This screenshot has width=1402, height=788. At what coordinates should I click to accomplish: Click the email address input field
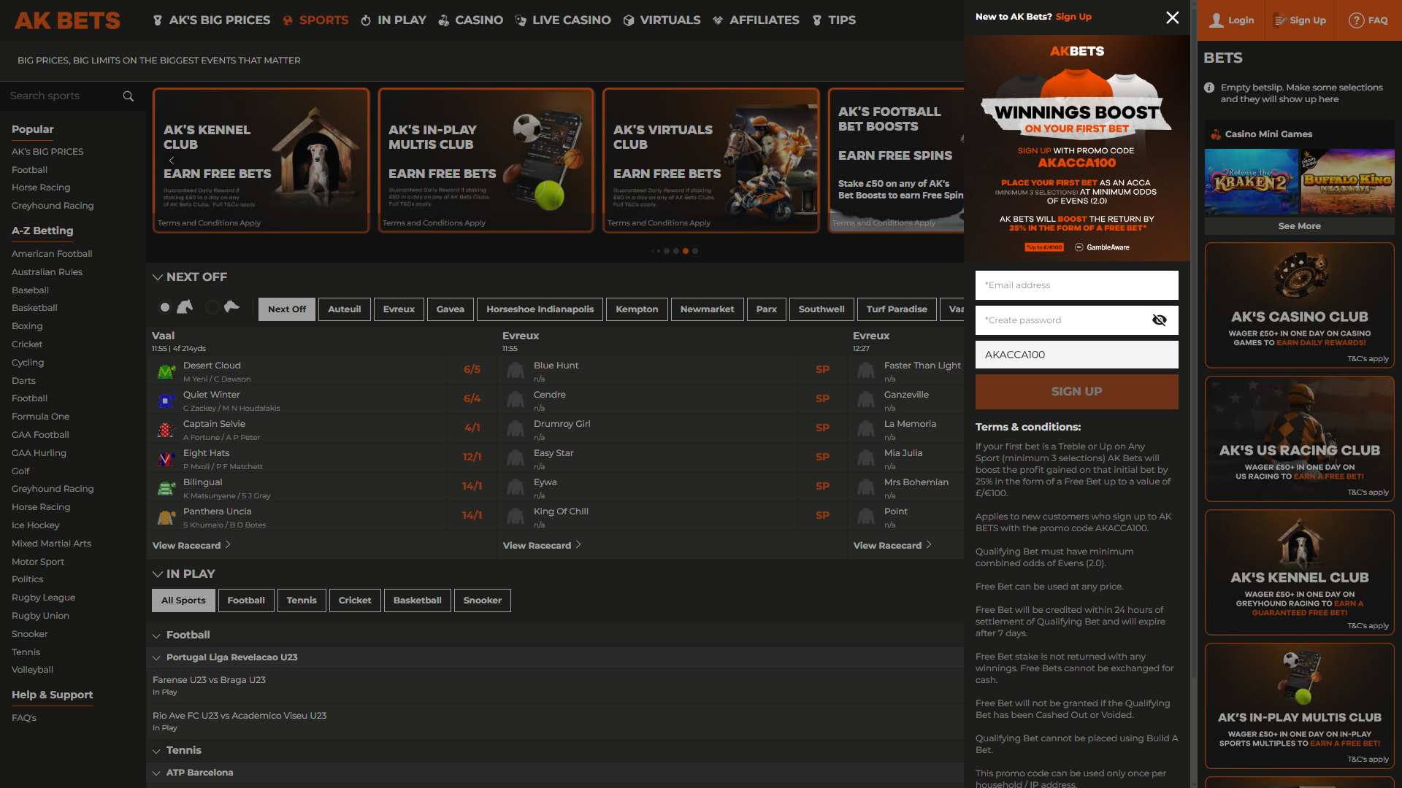(1076, 285)
